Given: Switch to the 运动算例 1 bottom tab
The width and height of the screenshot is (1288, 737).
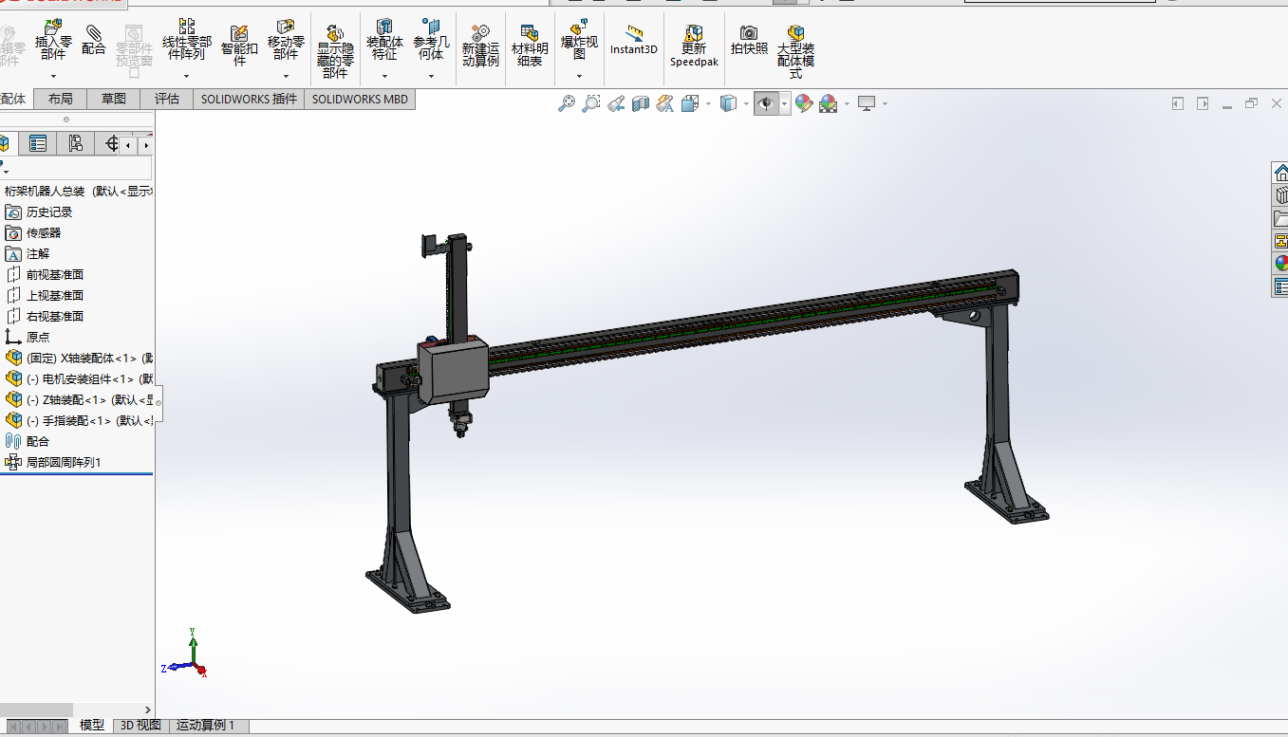Looking at the screenshot, I should (208, 726).
